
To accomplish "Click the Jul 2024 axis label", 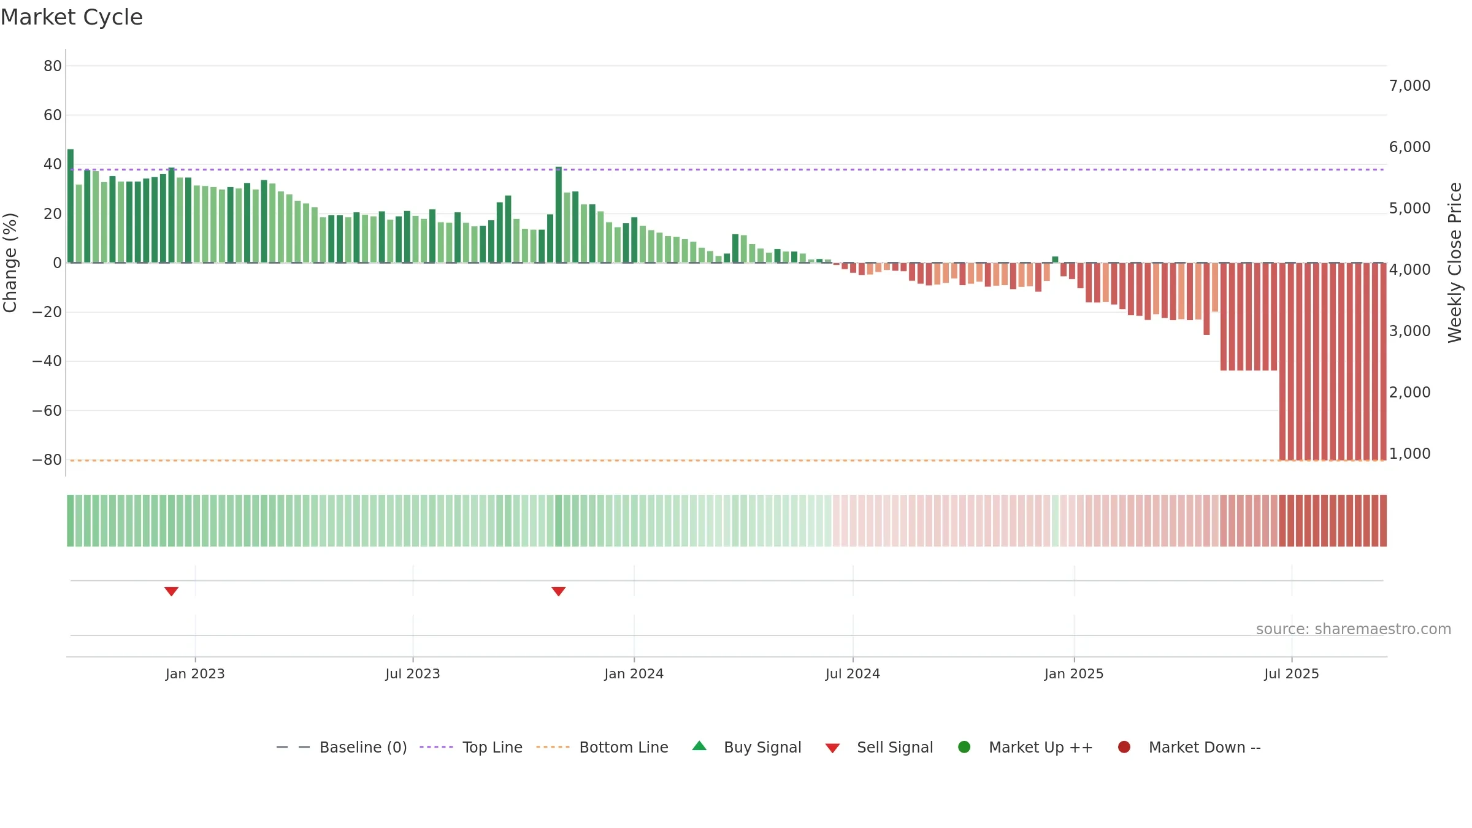I will [x=853, y=673].
